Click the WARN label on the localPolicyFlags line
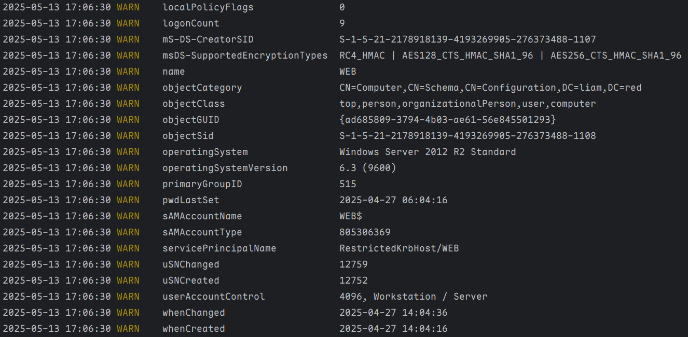 [x=128, y=7]
